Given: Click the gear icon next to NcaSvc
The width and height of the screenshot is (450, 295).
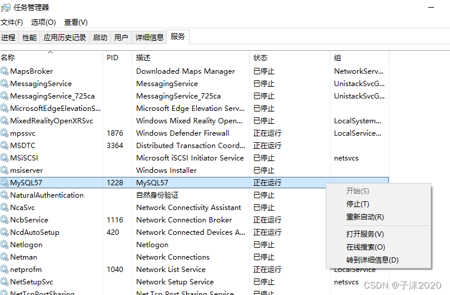Looking at the screenshot, I should coord(4,207).
